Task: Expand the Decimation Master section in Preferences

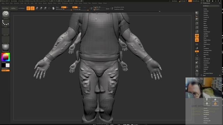Action: click(208, 73)
